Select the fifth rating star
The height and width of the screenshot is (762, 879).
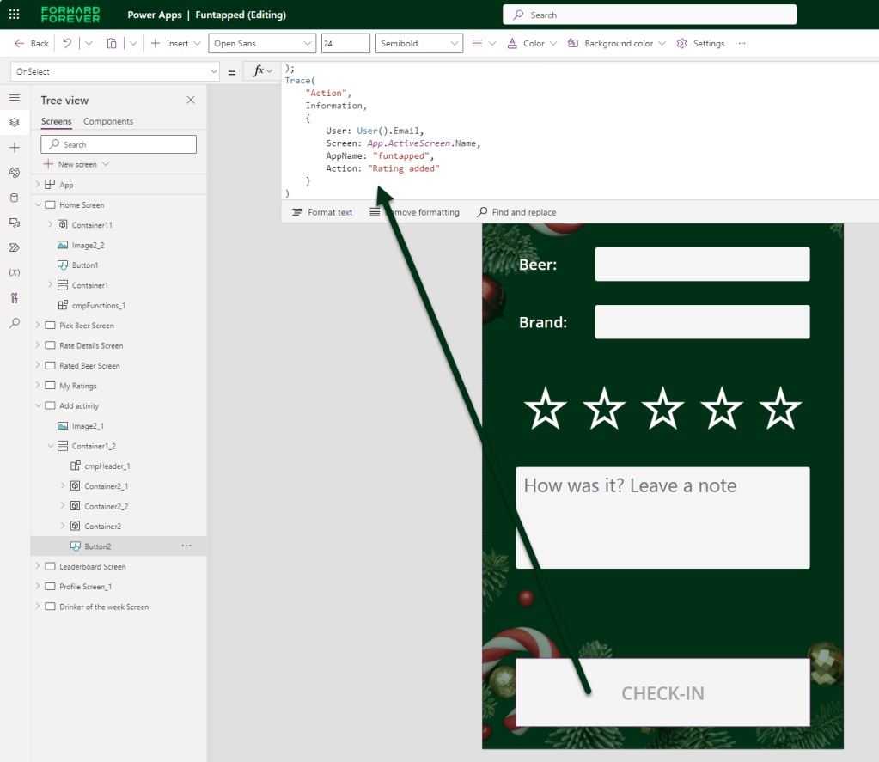tap(780, 408)
